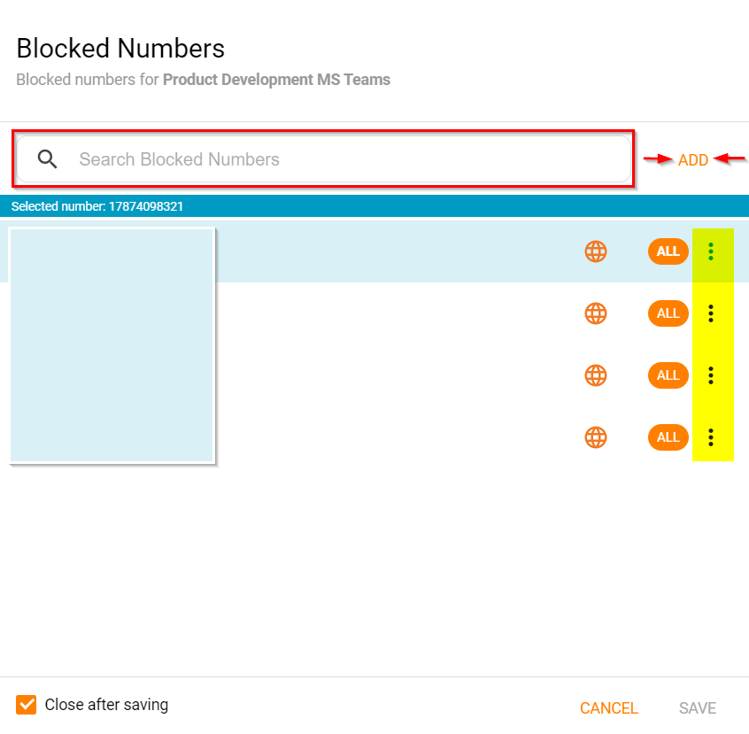This screenshot has width=749, height=734.
Task: Open three-dot menu for first row
Action: (711, 251)
